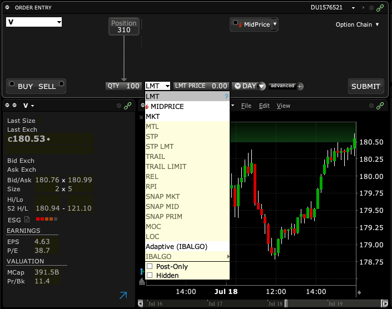The height and width of the screenshot is (309, 392).
Task: Click the plus icon next to advanced
Action: 300,86
